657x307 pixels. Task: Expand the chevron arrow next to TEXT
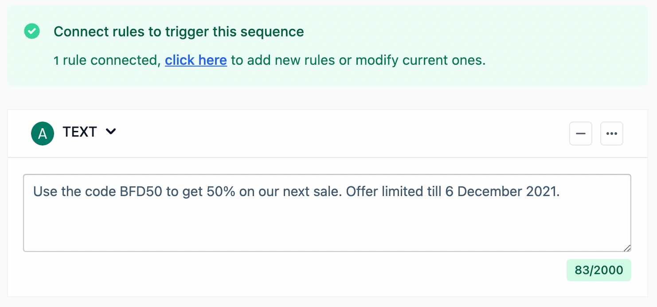click(111, 132)
